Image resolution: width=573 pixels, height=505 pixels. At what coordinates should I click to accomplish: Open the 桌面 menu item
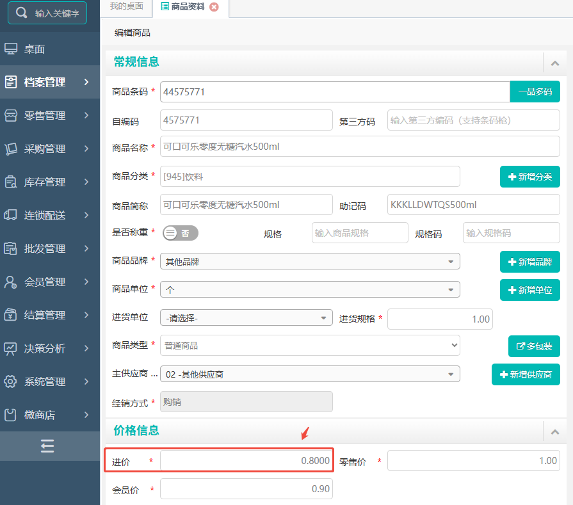pos(50,49)
